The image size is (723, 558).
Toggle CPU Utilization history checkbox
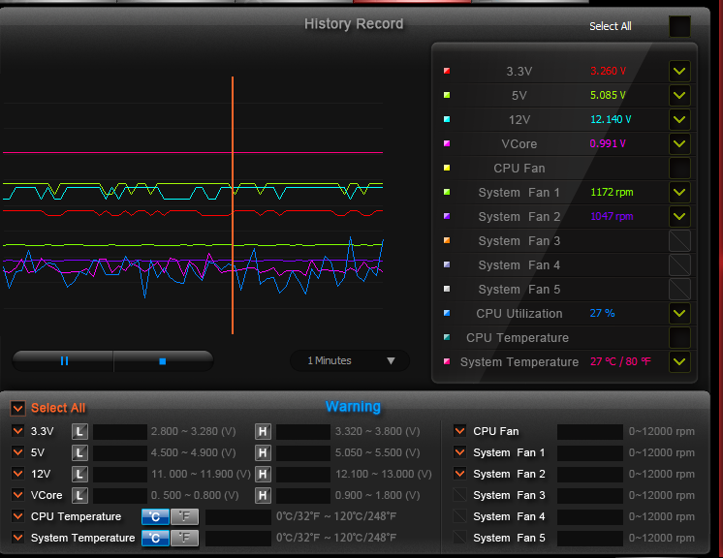coord(679,313)
